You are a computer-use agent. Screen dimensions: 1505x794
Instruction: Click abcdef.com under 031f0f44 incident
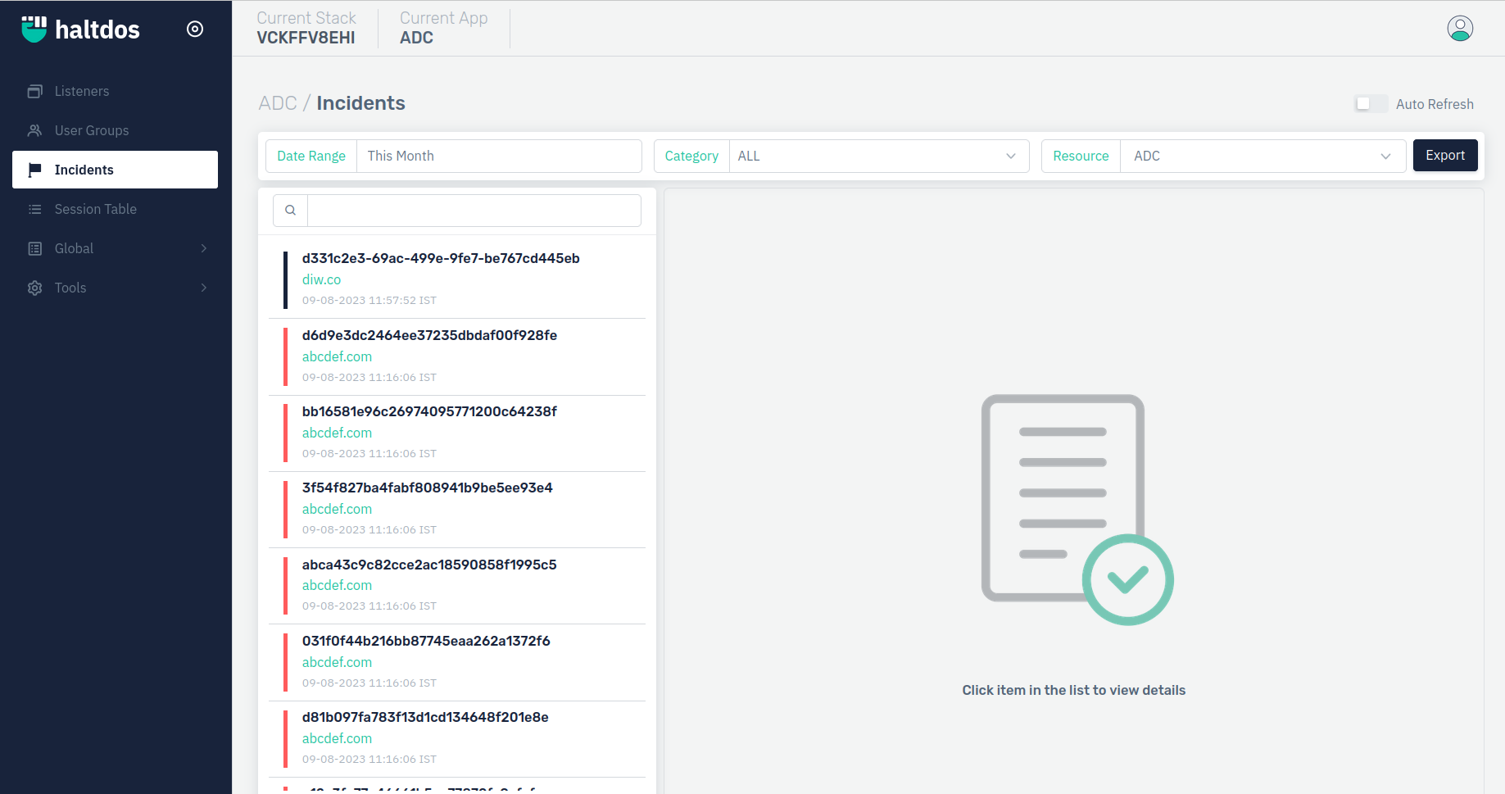[337, 662]
